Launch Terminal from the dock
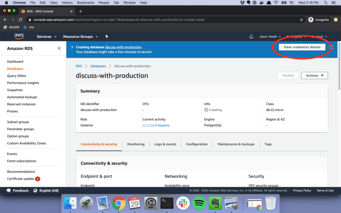Image resolution: width=341 pixels, height=213 pixels. coord(167,203)
